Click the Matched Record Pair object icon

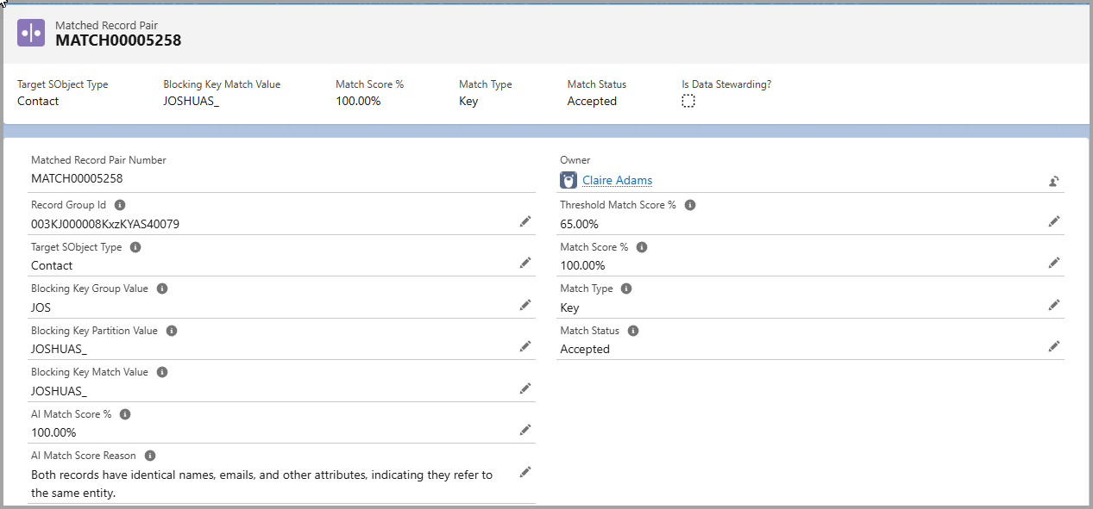point(31,33)
